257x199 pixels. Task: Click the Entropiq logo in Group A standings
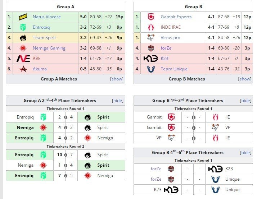click(x=23, y=27)
